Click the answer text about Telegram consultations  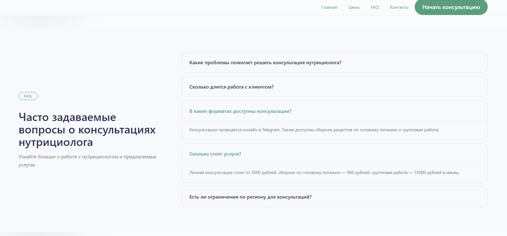point(314,130)
